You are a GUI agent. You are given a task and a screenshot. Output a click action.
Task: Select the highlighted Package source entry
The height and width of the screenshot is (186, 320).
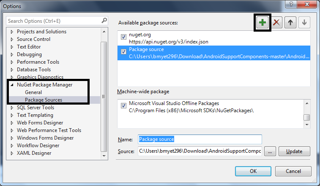(x=214, y=53)
